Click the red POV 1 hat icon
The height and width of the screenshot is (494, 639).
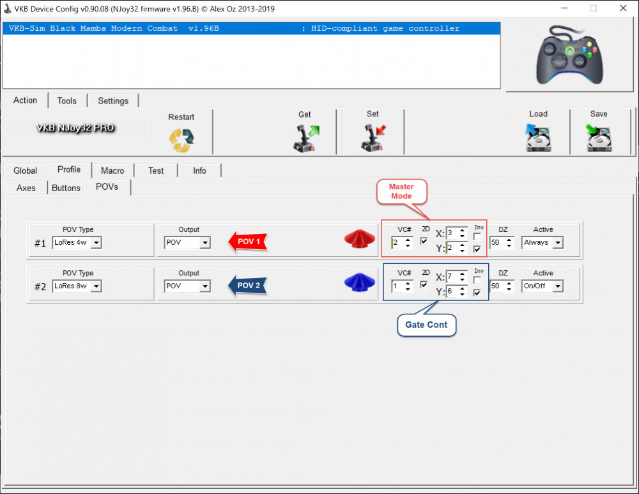[359, 238]
